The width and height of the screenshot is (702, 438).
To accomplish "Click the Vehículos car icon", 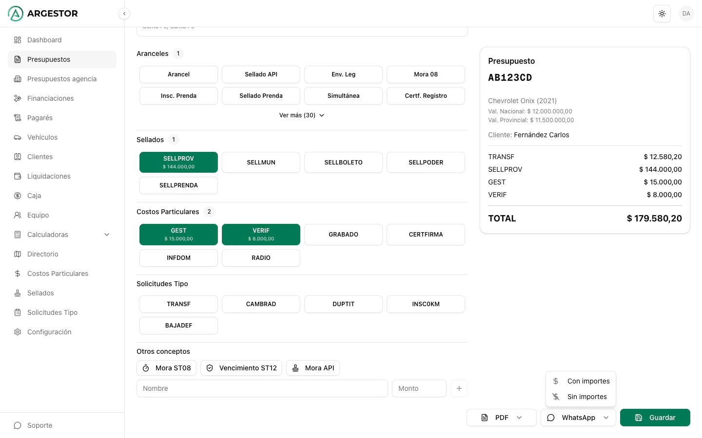I will coord(18,137).
